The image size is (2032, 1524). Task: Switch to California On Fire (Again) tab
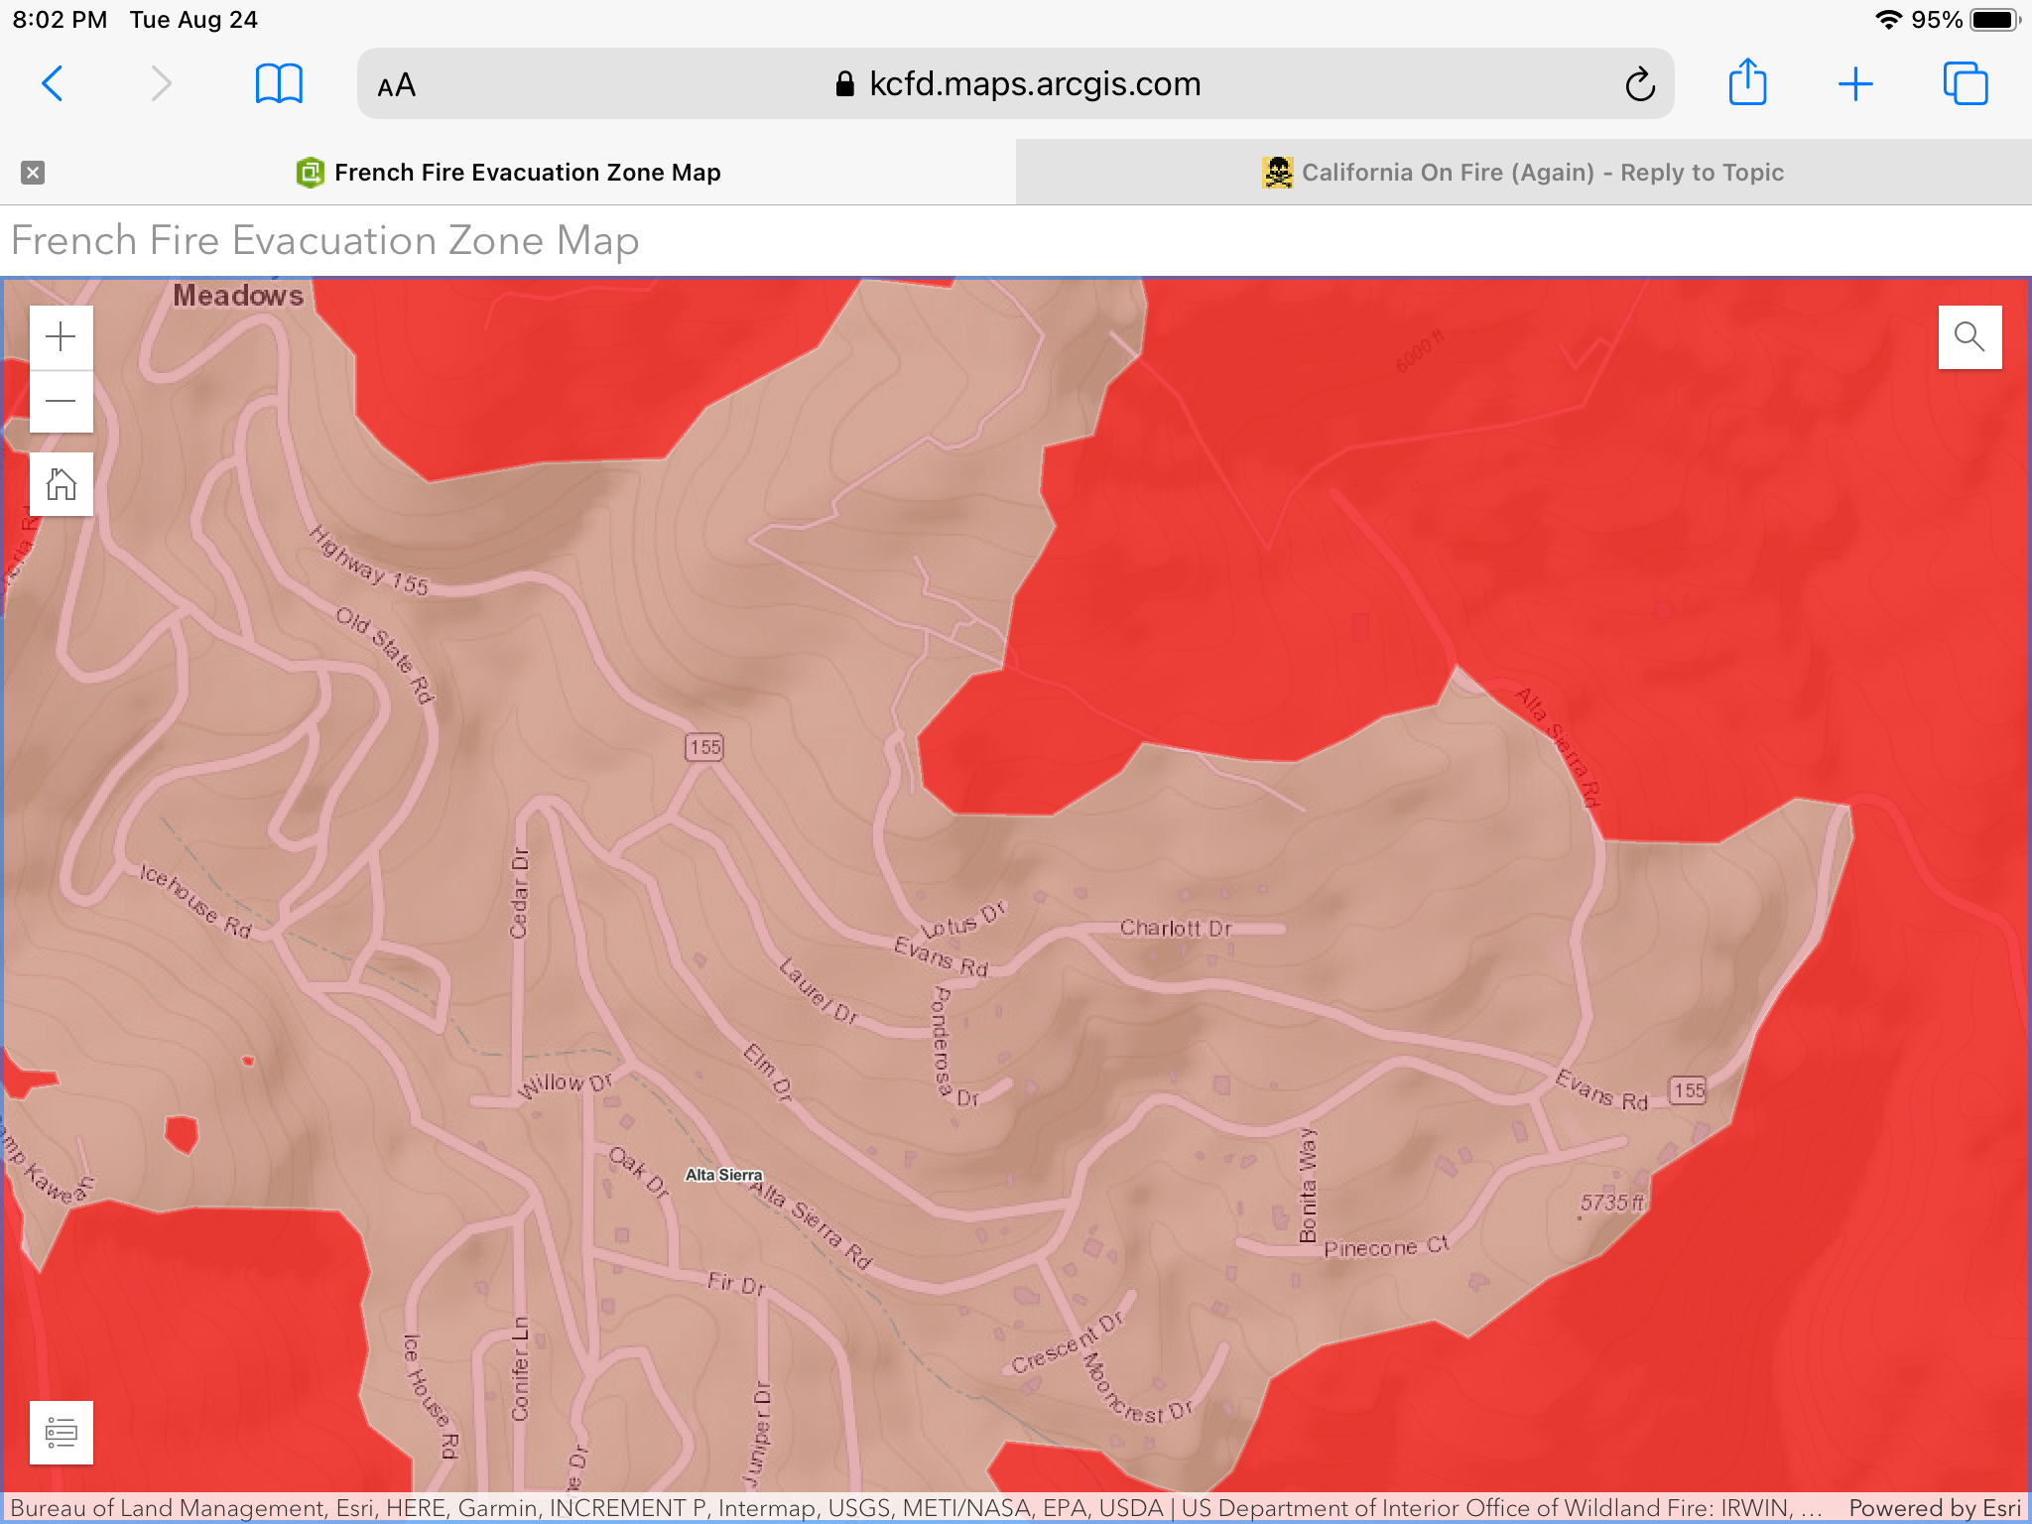tap(1524, 173)
